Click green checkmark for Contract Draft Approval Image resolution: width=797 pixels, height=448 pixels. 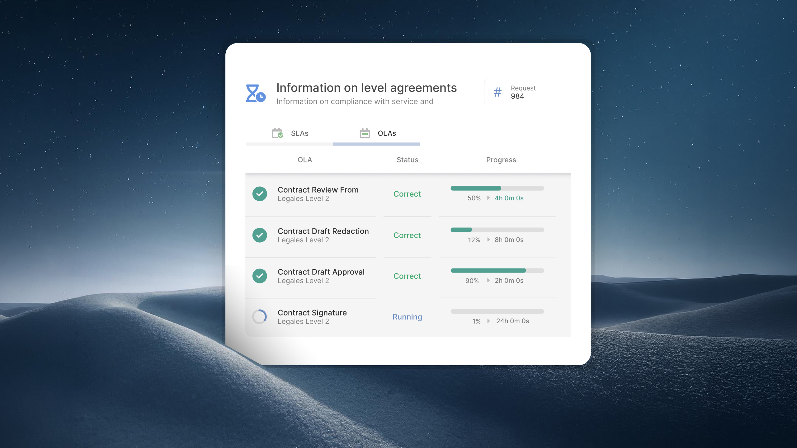260,276
